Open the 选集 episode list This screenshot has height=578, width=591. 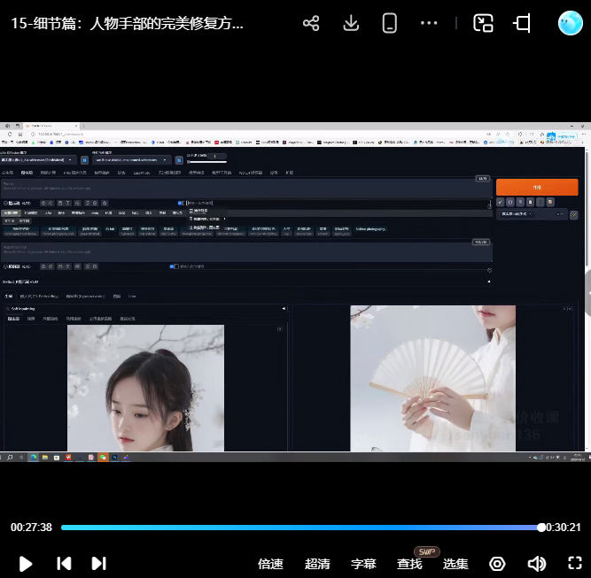455,564
